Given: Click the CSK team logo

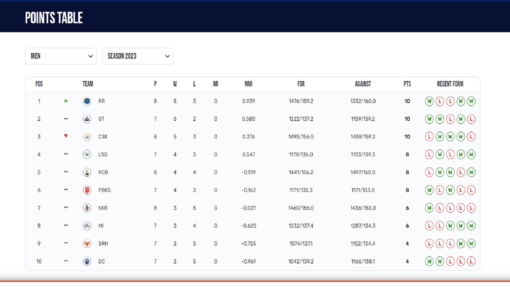Looking at the screenshot, I should (87, 136).
